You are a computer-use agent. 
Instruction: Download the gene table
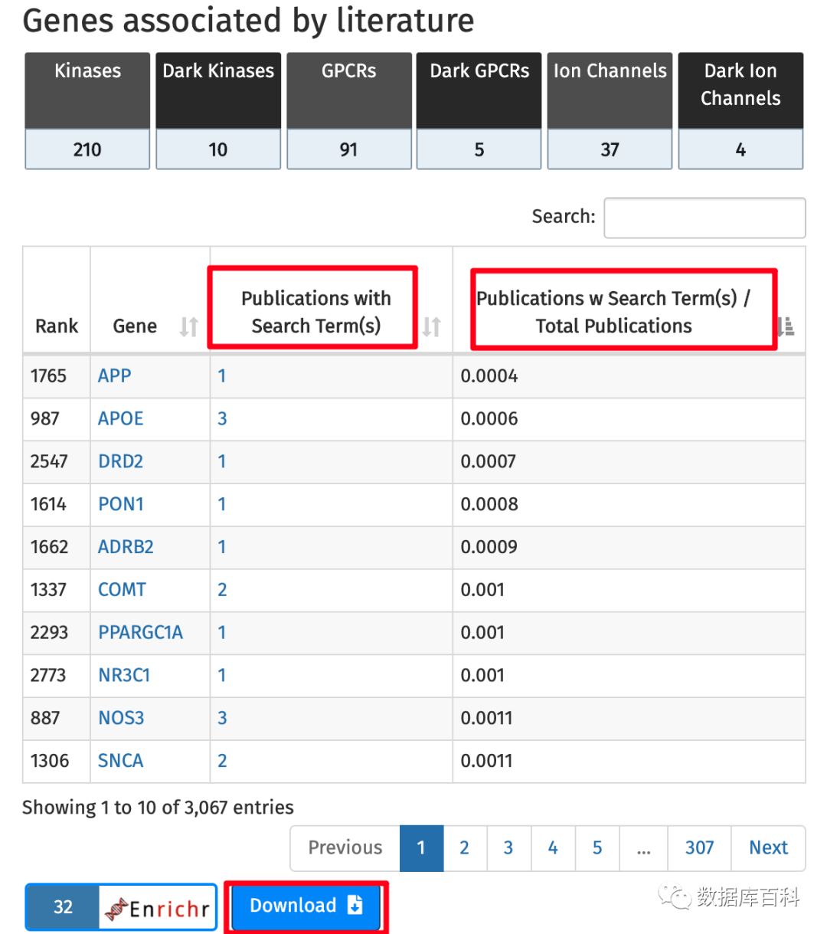tap(306, 906)
